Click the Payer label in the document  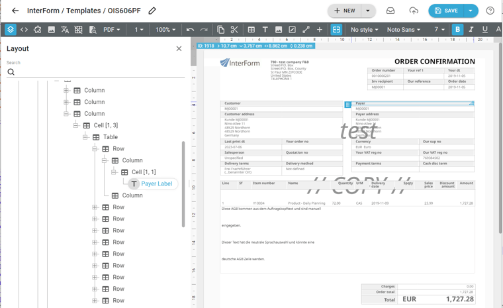360,103
